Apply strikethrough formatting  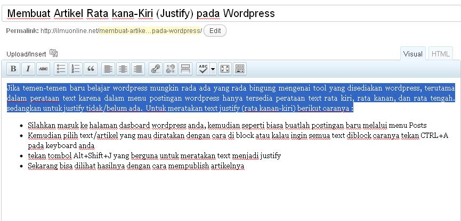(43, 69)
